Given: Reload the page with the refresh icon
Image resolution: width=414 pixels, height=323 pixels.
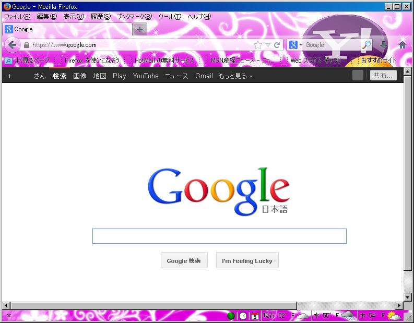Looking at the screenshot, I should pyautogui.click(x=277, y=45).
